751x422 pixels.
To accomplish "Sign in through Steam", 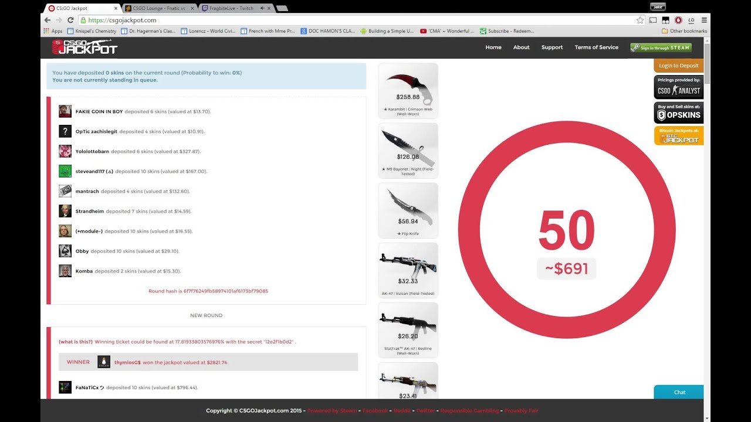I will pyautogui.click(x=661, y=47).
